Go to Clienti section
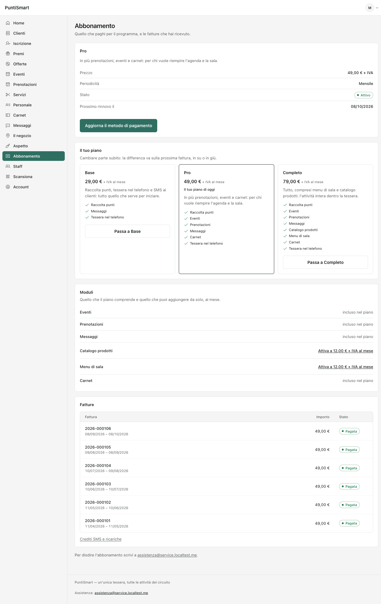381x604 pixels. [33, 33]
